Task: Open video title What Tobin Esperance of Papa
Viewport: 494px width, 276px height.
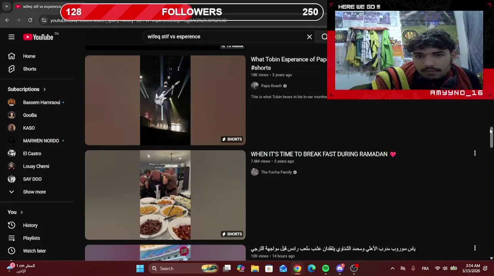Action: (289, 64)
